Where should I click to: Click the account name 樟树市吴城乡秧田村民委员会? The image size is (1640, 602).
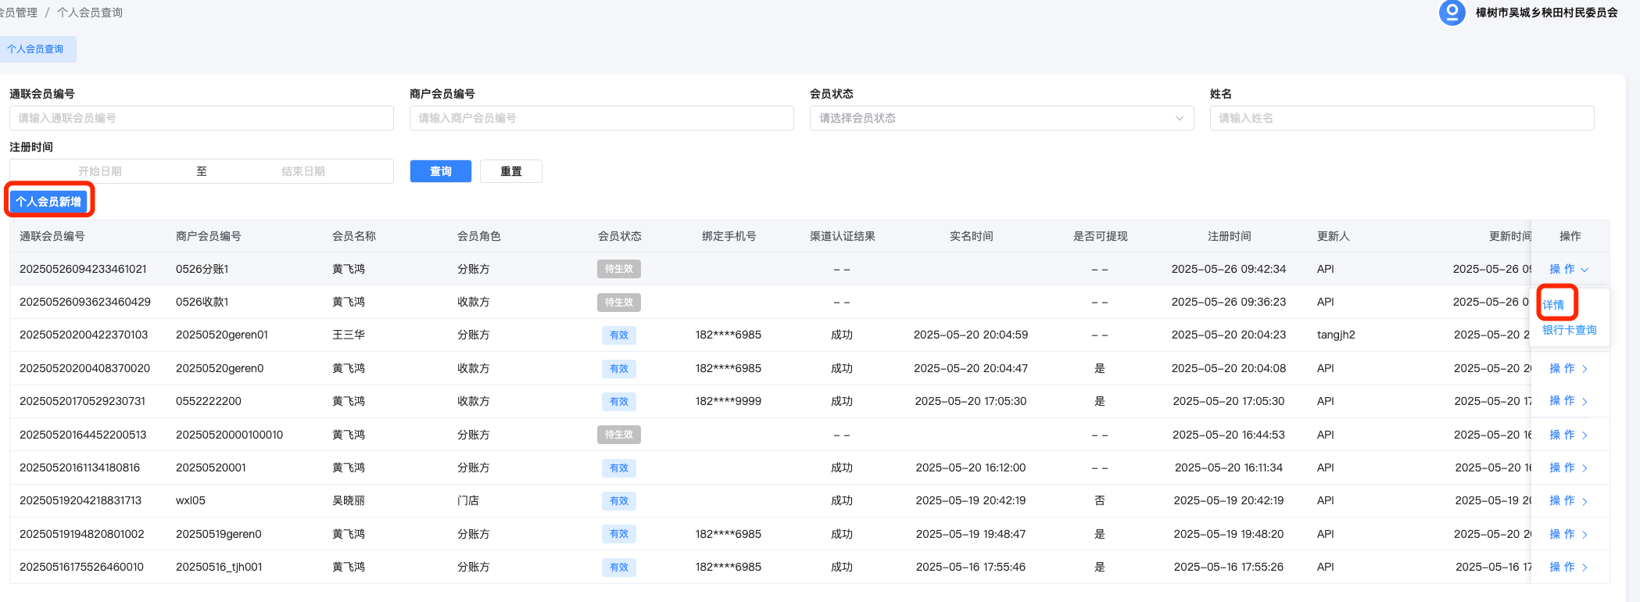click(x=1547, y=13)
